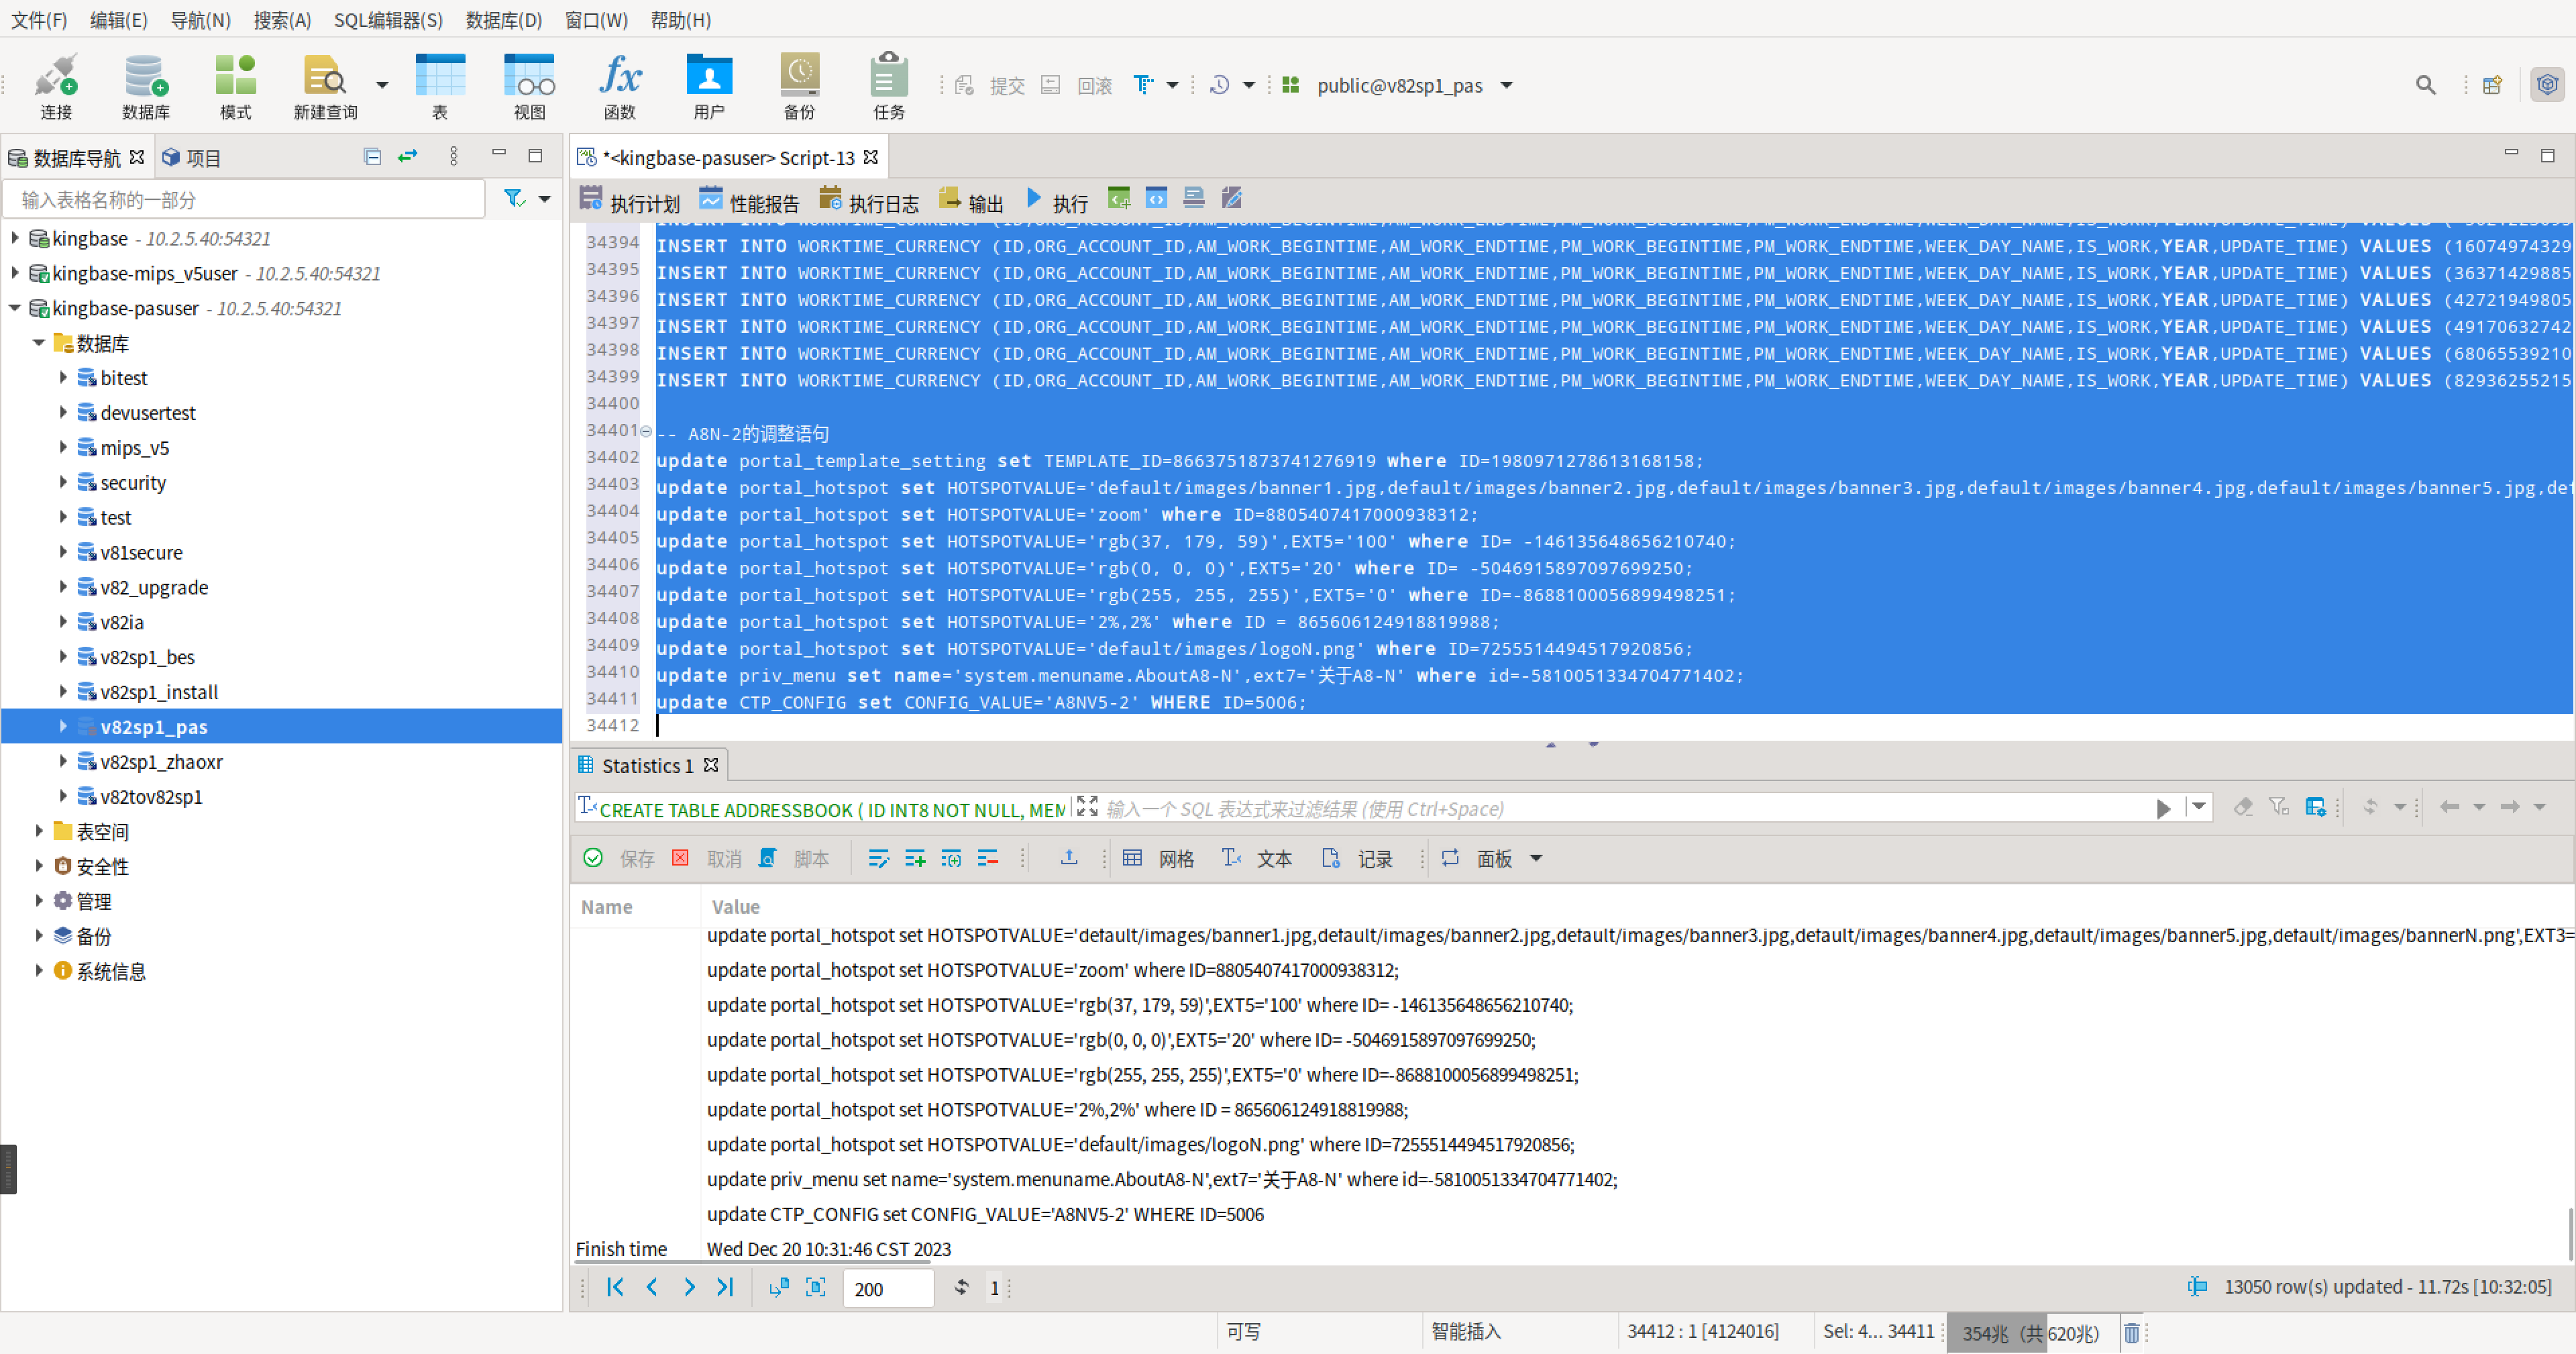Viewport: 2576px width, 1354px height.
Task: Switch results to 网格 (Grid) view
Action: tap(1160, 859)
